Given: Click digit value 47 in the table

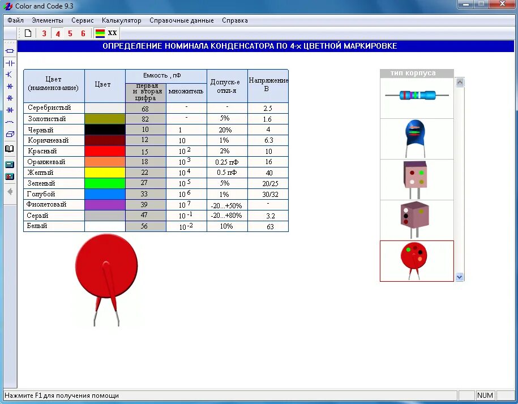Looking at the screenshot, I should tap(144, 215).
